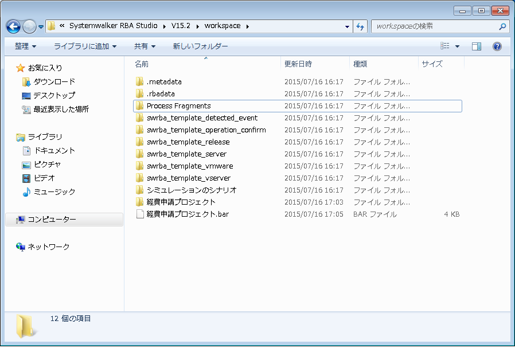Screen dimensions: 515x352
Task: Open the address bar history dropdown
Action: [347, 26]
